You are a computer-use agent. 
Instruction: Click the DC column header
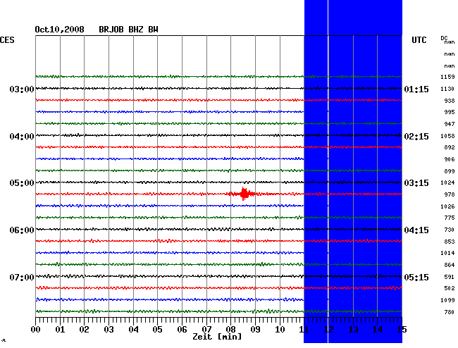444,38
